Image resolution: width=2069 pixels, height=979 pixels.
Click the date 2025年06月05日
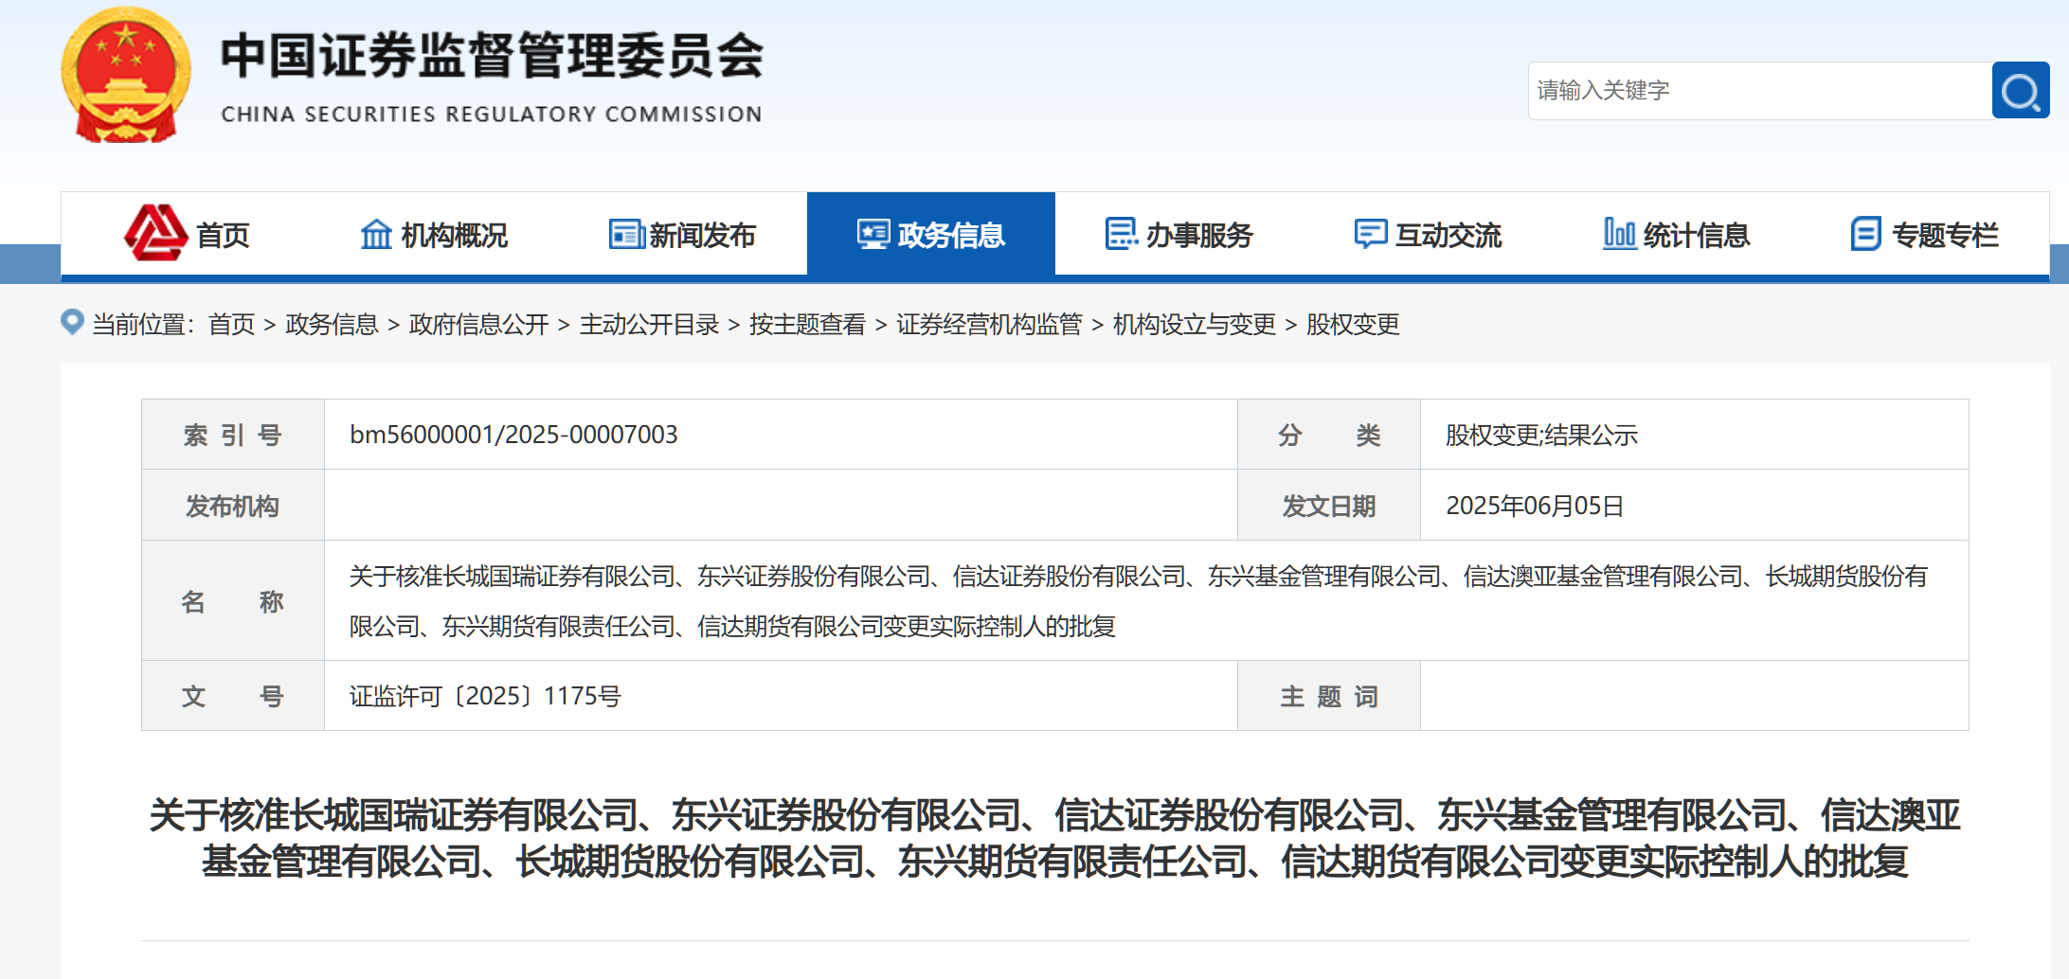click(1535, 506)
